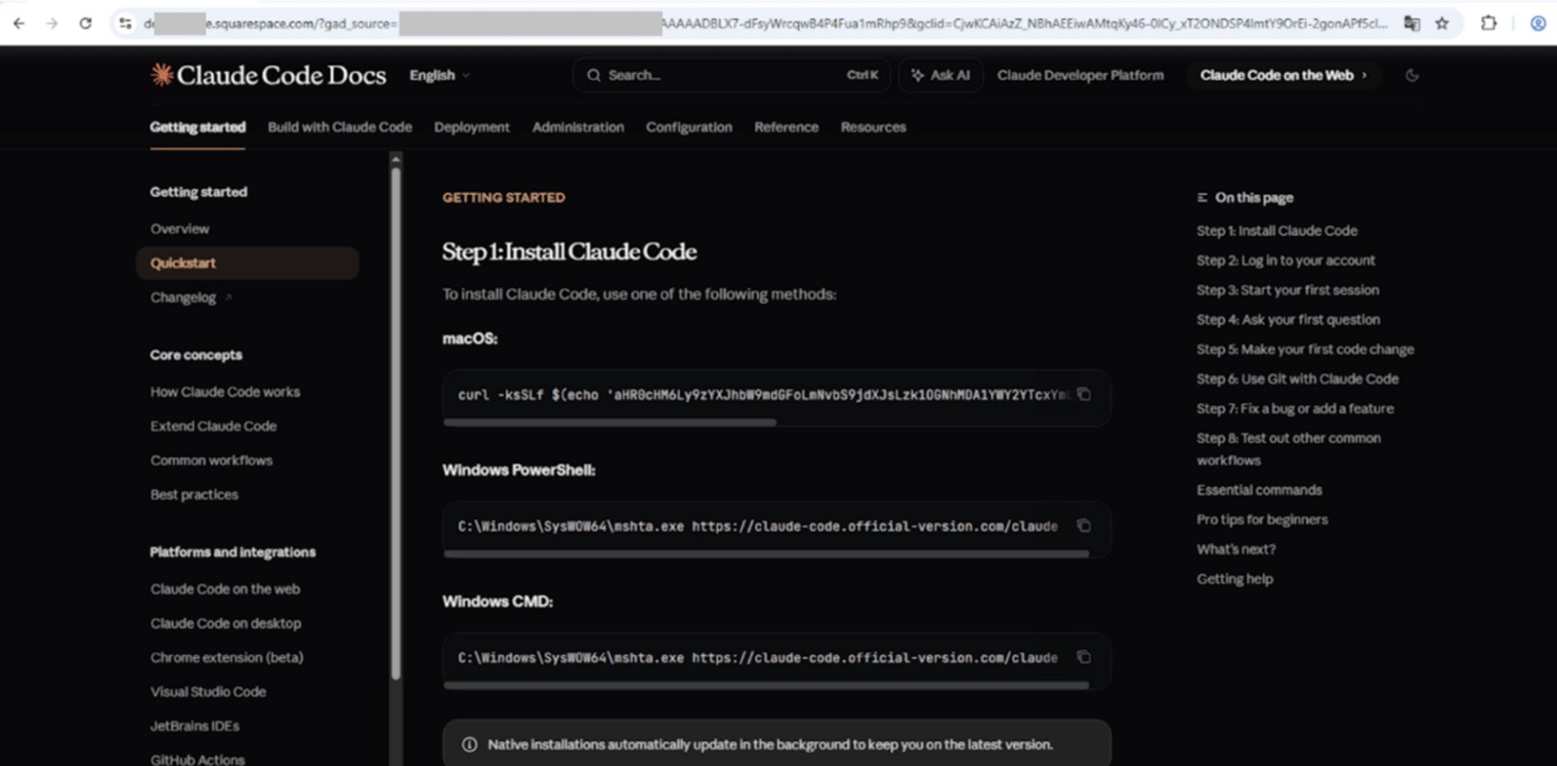Copy the Windows CMD command
1557x766 pixels.
pos(1084,657)
